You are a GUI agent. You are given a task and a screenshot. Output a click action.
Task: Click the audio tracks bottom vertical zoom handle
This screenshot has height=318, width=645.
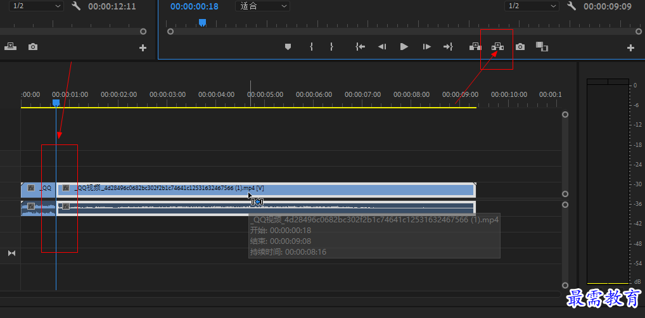(x=565, y=285)
